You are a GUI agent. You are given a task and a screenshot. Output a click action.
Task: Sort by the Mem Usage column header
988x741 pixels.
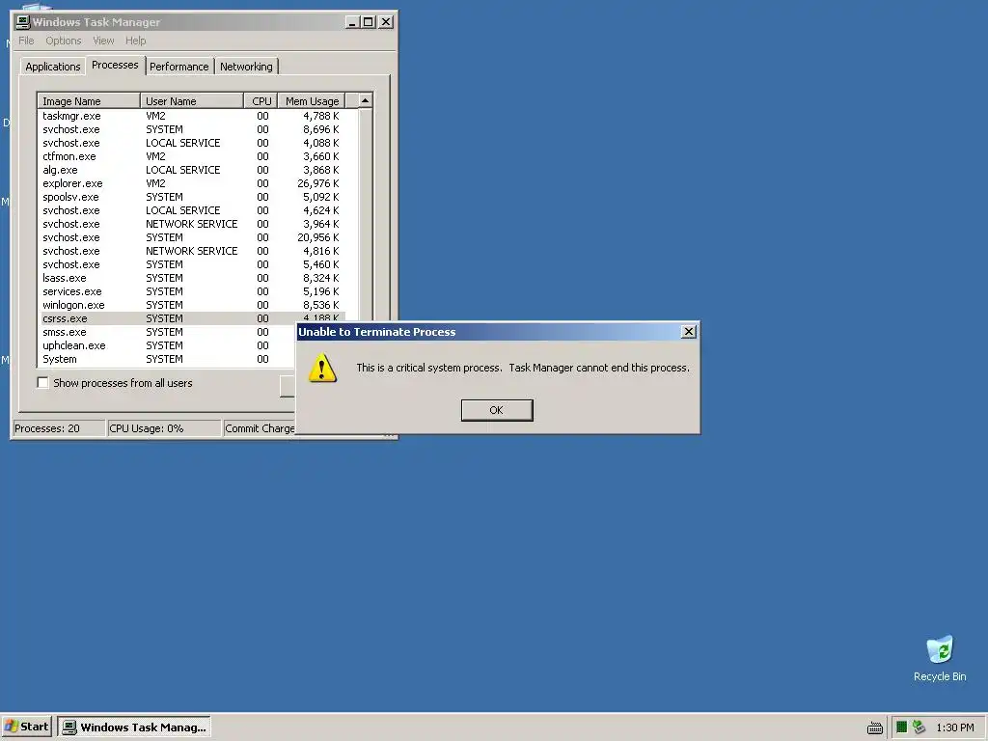click(x=312, y=100)
